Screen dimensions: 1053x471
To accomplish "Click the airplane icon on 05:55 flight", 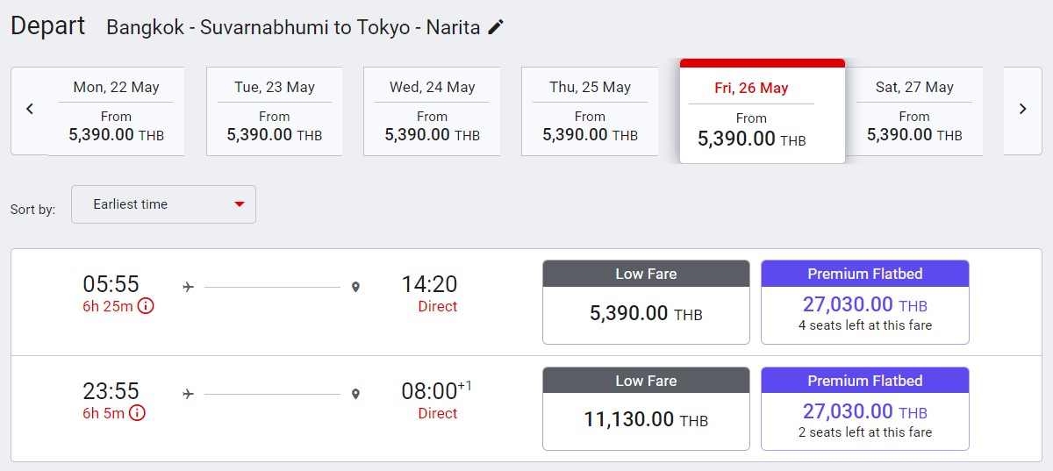I will (188, 287).
